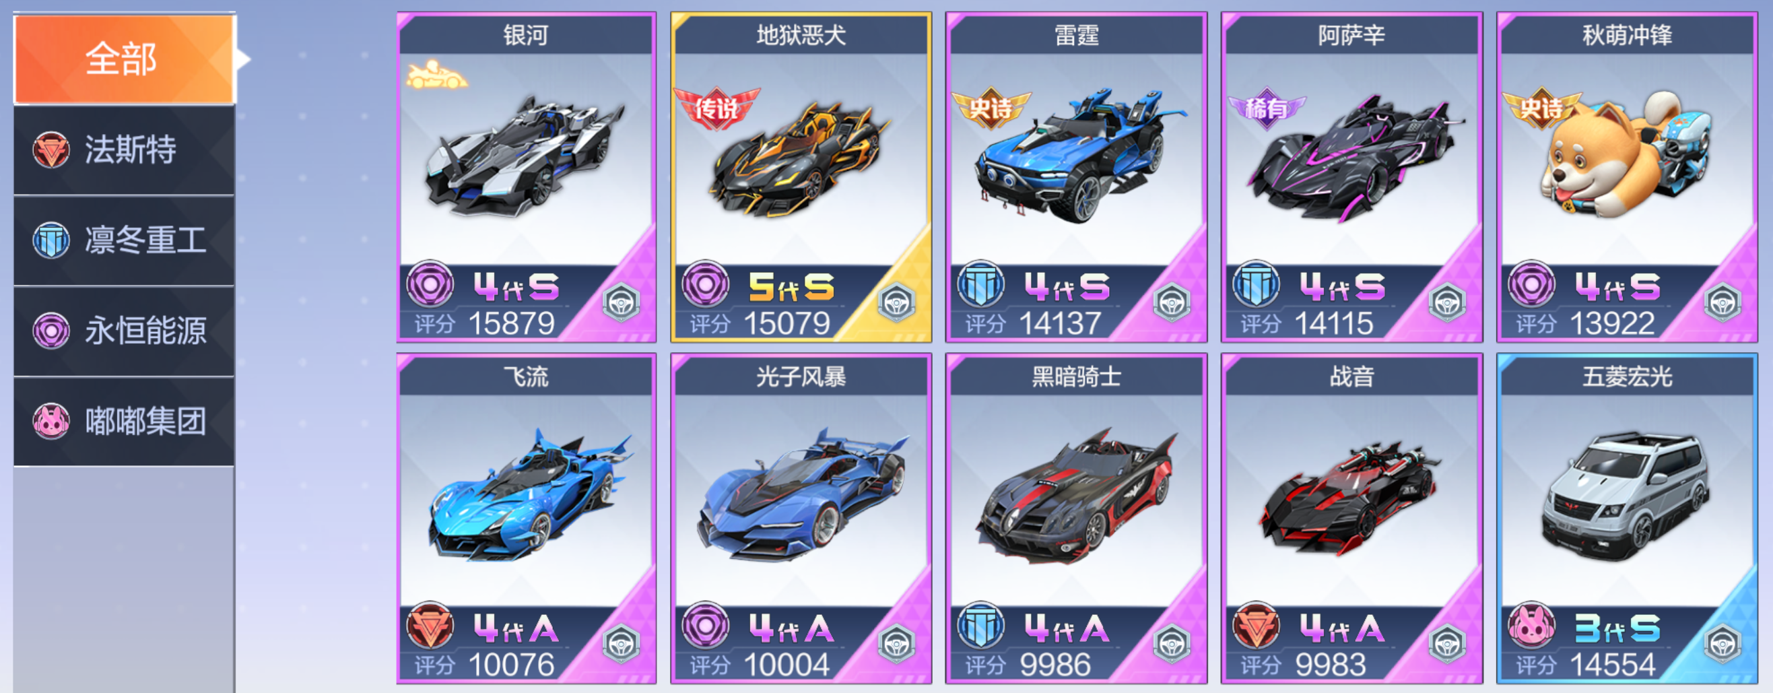Open the 黑暗骑士 car
This screenshot has width=1773, height=693.
click(x=1077, y=519)
